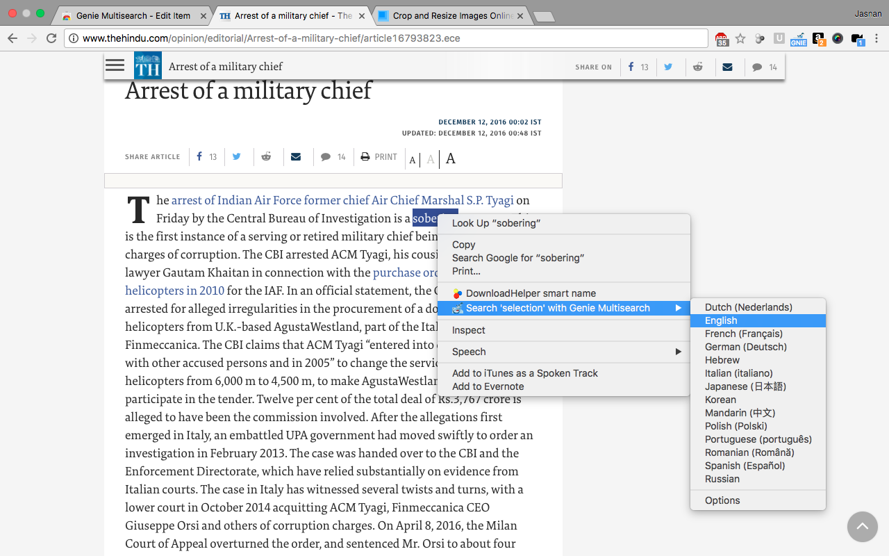Share on Reddit from the sticky header bar
The image size is (889, 556).
tap(697, 67)
